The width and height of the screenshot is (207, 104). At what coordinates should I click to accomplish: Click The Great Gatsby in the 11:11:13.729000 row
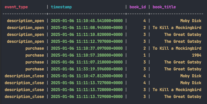coord(183,97)
